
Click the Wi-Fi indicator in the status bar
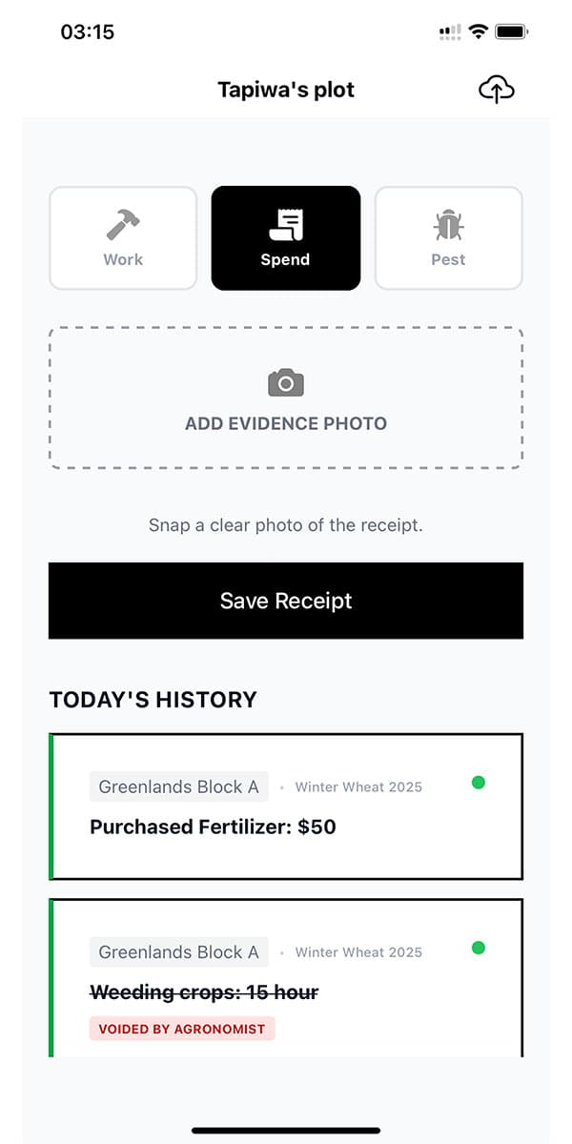click(x=479, y=30)
